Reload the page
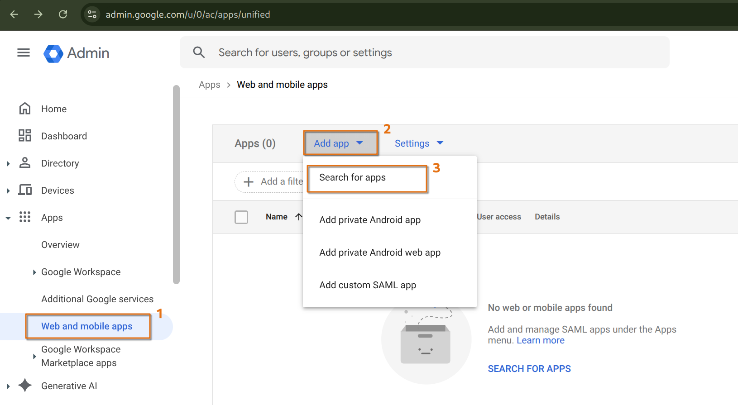 coord(63,14)
